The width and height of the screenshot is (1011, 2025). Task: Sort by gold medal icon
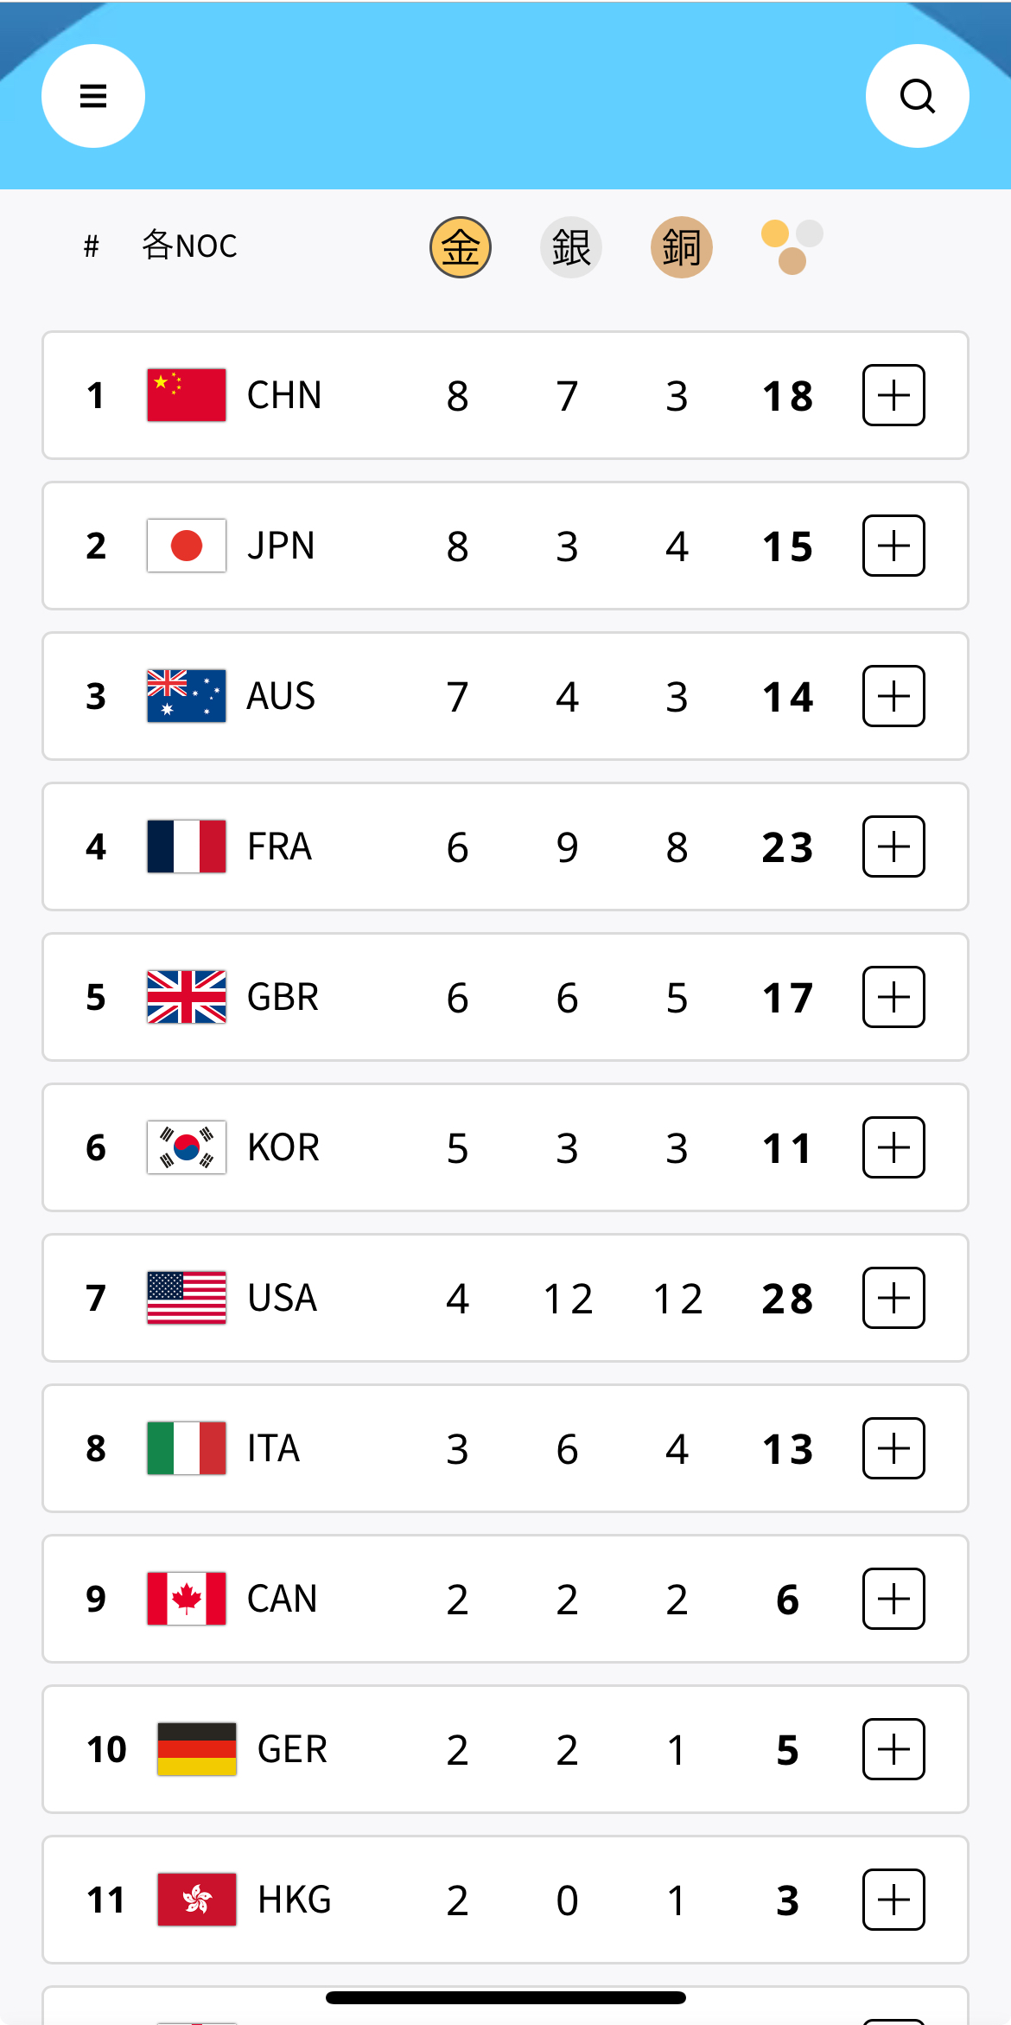coord(461,247)
